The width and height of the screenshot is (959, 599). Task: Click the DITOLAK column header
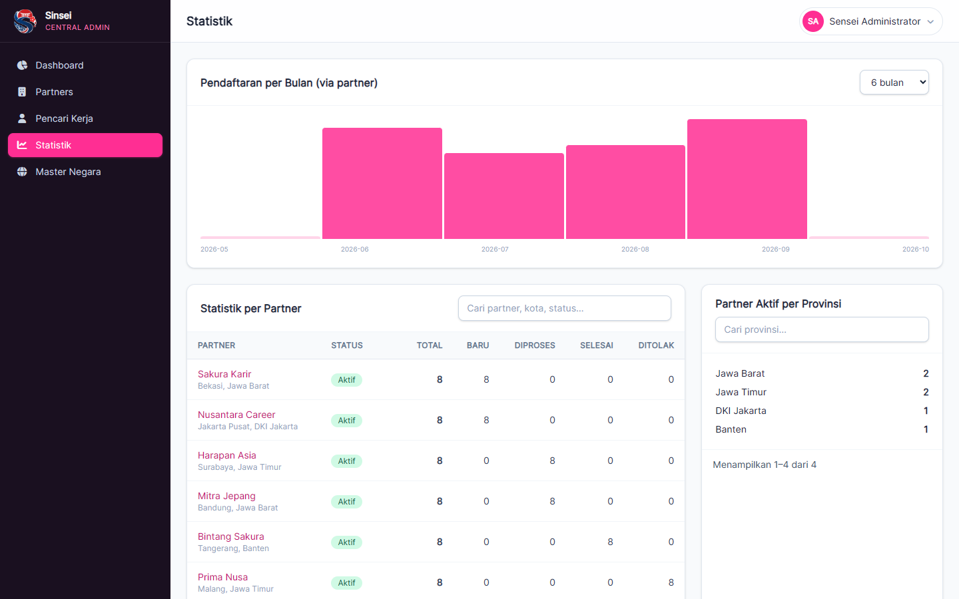pos(656,345)
